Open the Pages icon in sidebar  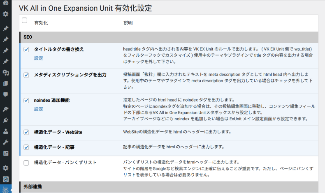(6, 84)
